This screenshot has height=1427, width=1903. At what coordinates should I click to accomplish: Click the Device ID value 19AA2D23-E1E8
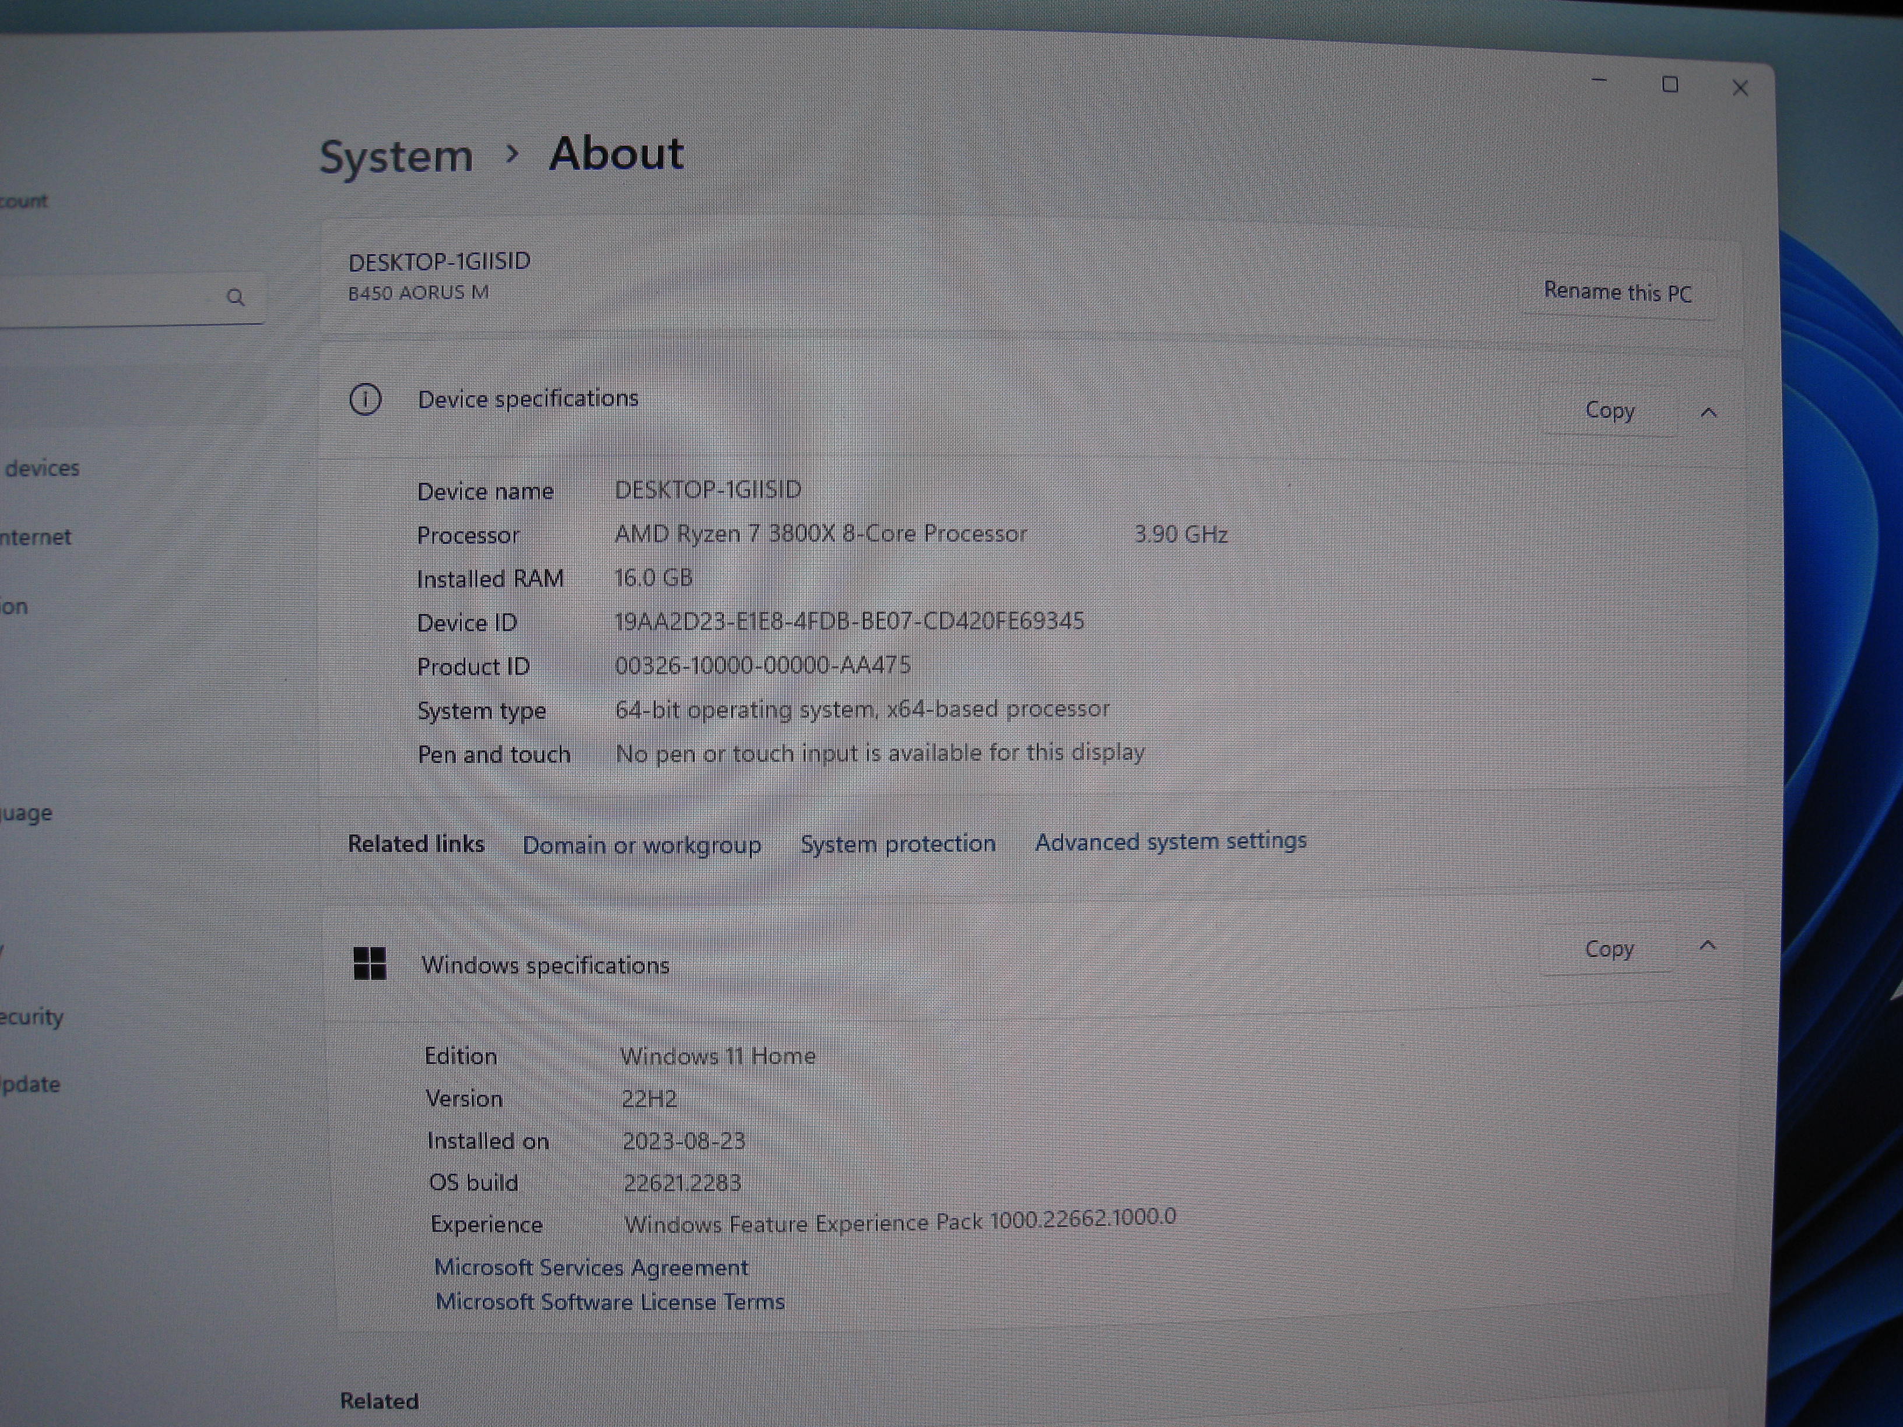pos(849,621)
